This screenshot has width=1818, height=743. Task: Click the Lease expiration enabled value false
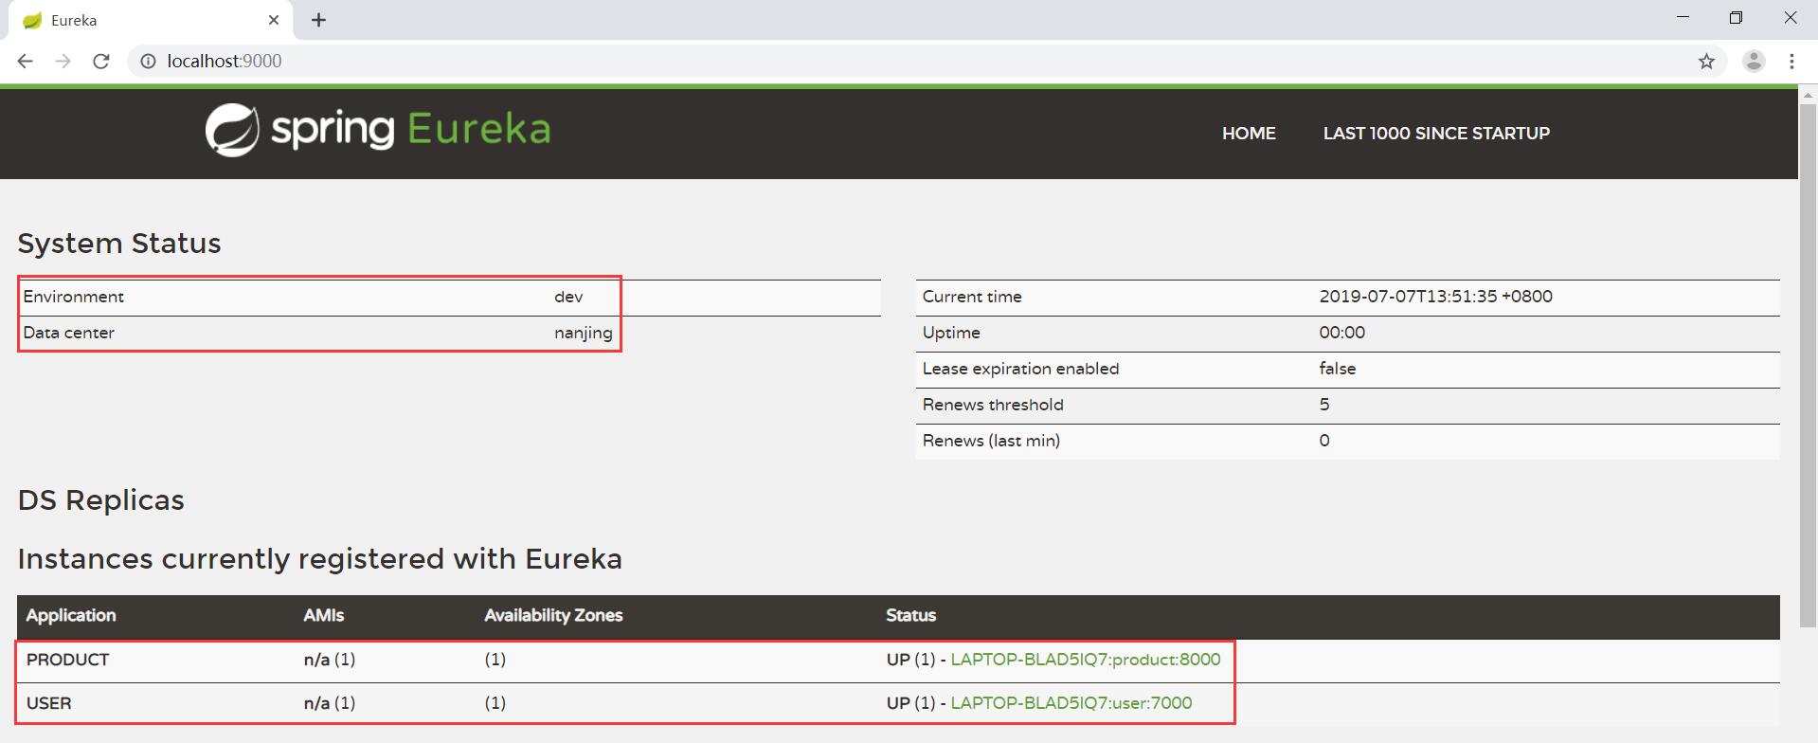[1337, 369]
